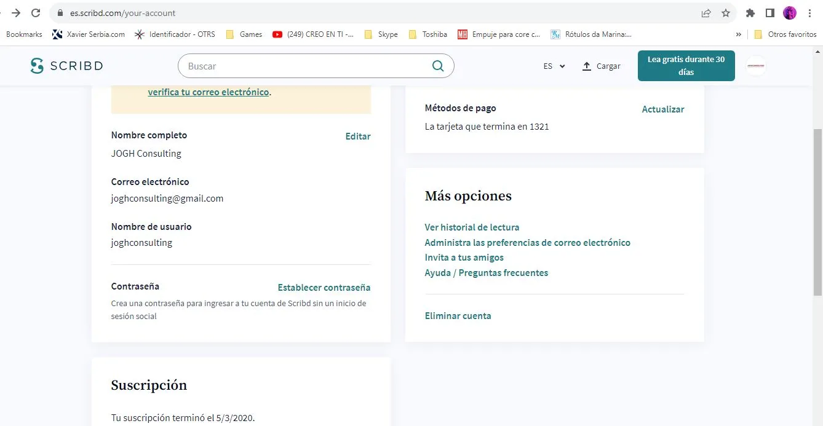
Task: Click Eliminar cuenta link
Action: point(458,315)
